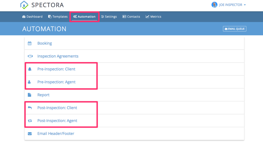The width and height of the screenshot is (263, 148).
Task: Click the repeat icon for Post-Inspection: Agent
Action: 30,121
